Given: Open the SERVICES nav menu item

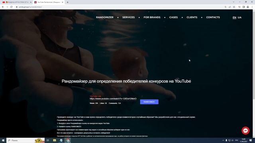Looking at the screenshot, I should [128, 17].
